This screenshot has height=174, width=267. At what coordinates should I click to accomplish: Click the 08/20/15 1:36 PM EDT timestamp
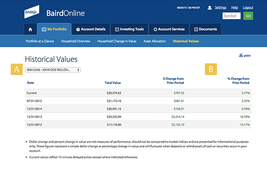coord(188,8)
